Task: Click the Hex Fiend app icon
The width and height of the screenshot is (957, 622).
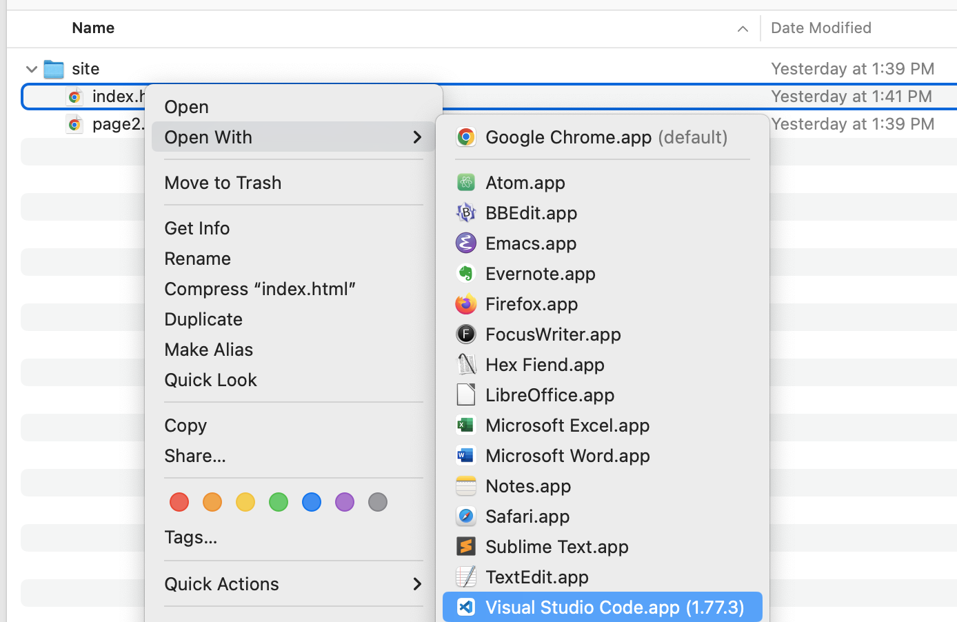Action: click(x=466, y=365)
